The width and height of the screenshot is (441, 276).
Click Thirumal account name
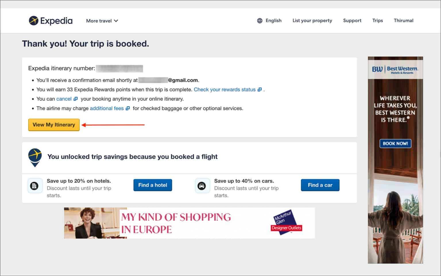[404, 20]
